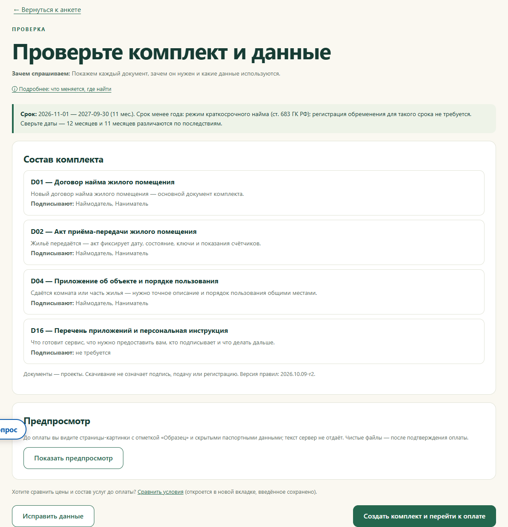
Task: Select card «D16 — Перечень приложений и персональная инструкция»
Action: click(254, 341)
